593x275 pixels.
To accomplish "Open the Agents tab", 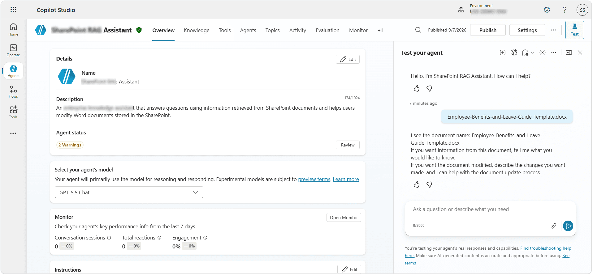I will point(248,30).
